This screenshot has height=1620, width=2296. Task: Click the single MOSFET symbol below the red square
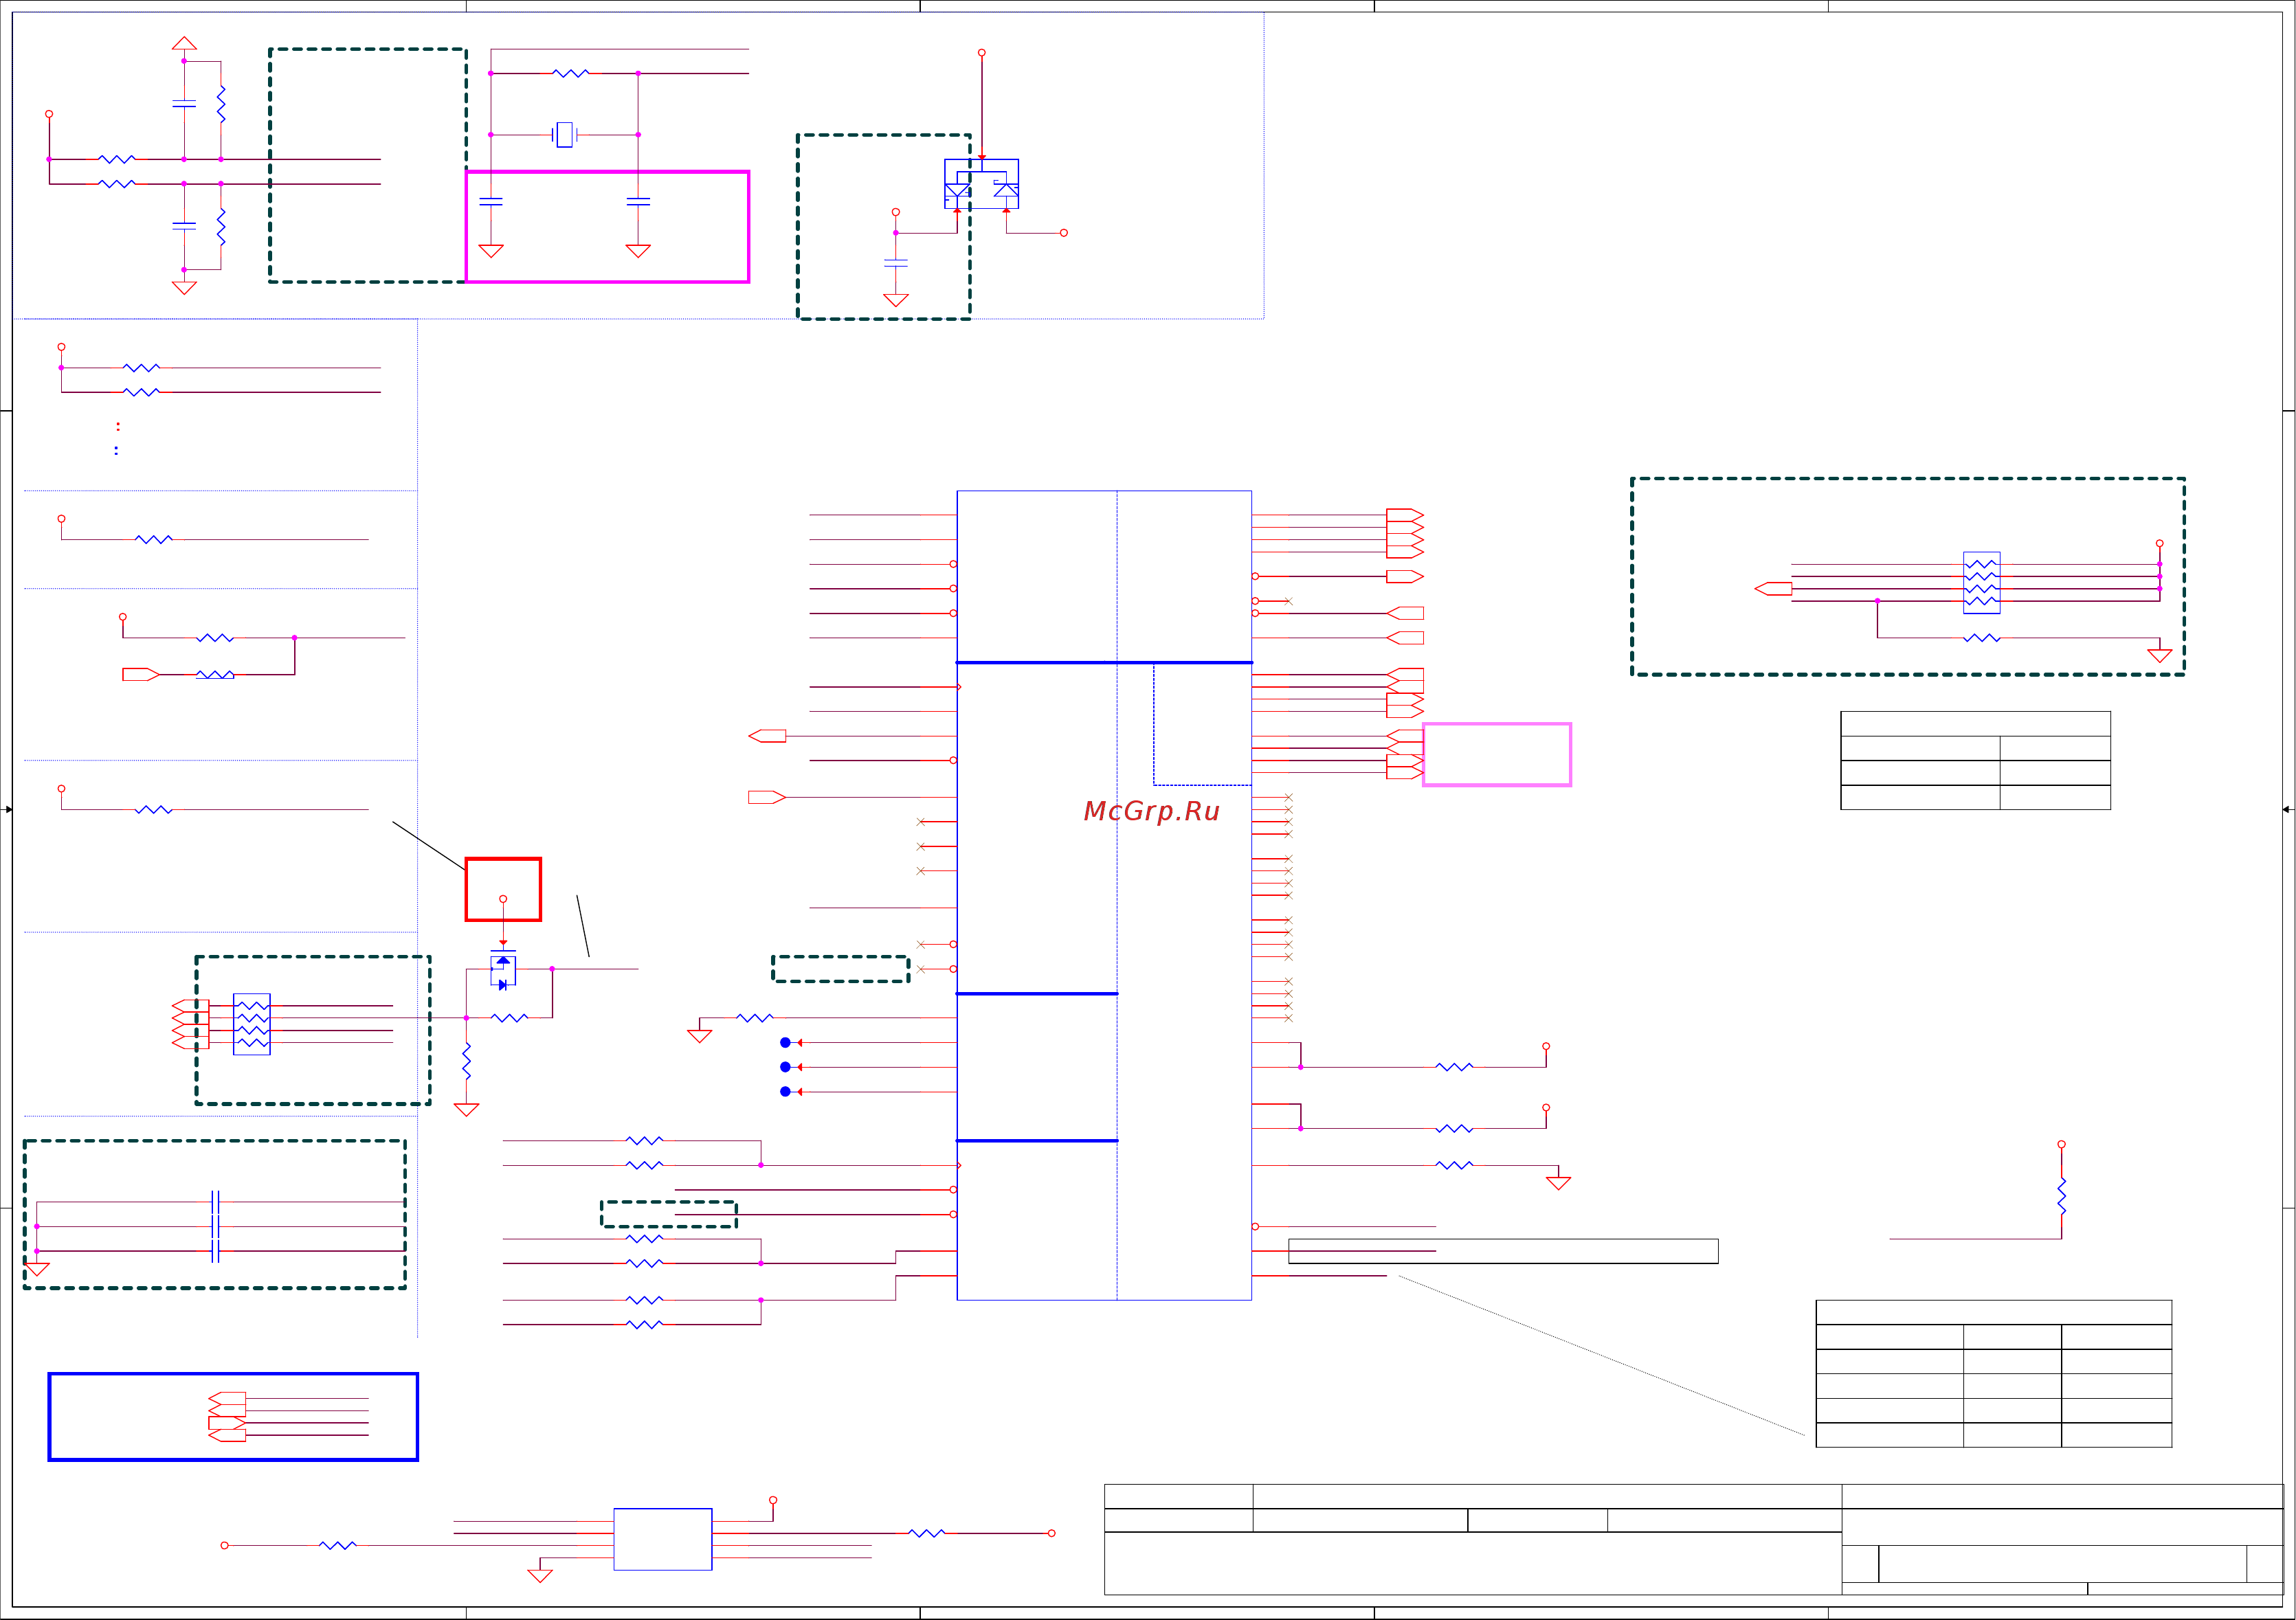tap(503, 971)
